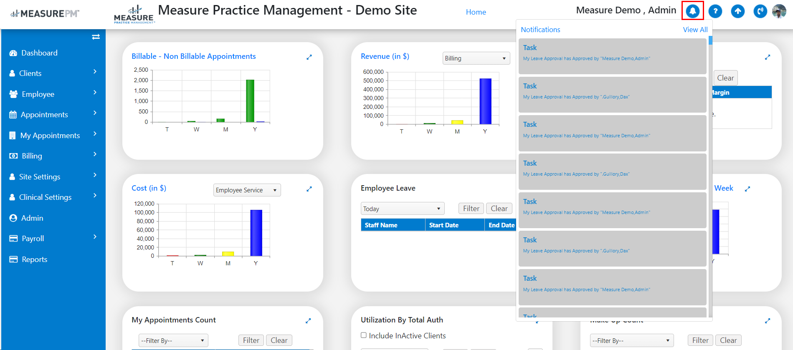The image size is (793, 350).
Task: Open the notifications bell icon
Action: (692, 11)
